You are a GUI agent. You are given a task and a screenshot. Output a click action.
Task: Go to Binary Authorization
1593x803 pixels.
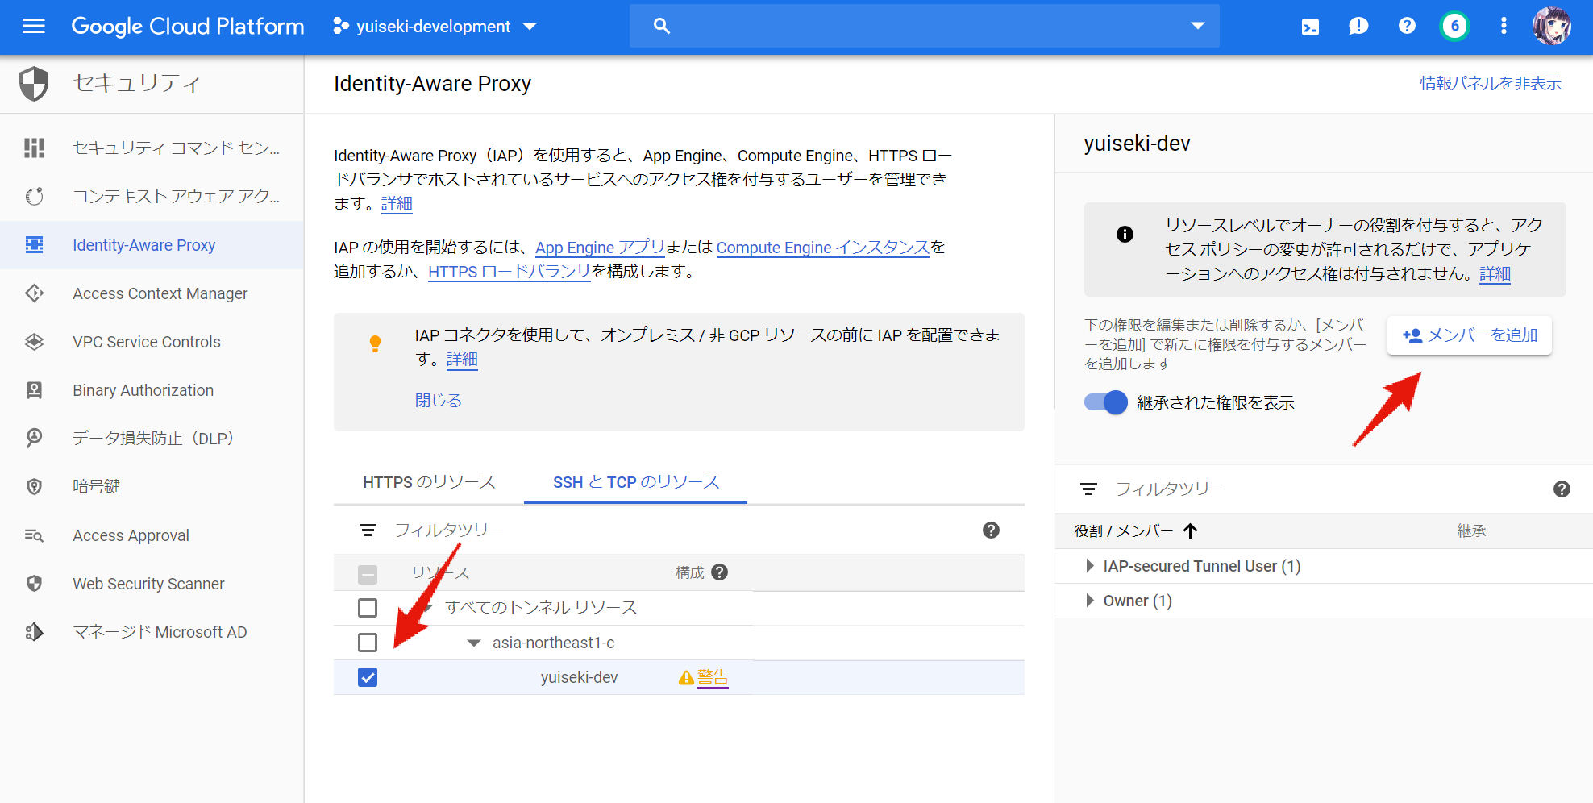(x=152, y=390)
